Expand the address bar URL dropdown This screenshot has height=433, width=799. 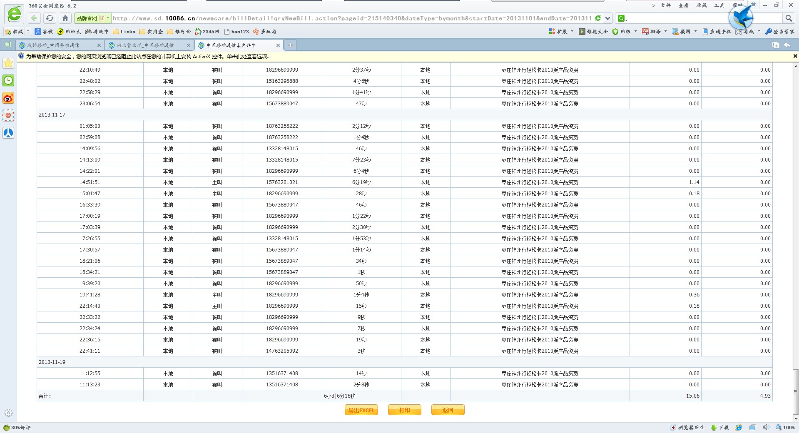coord(607,18)
